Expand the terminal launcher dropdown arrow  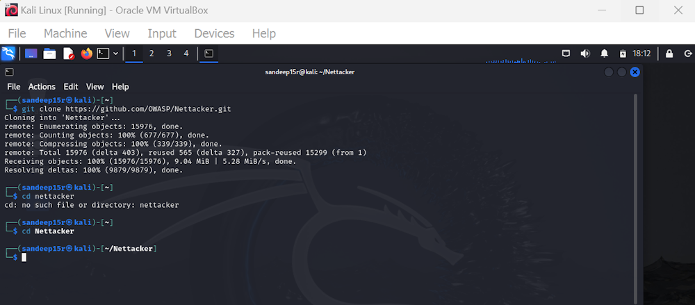click(115, 53)
